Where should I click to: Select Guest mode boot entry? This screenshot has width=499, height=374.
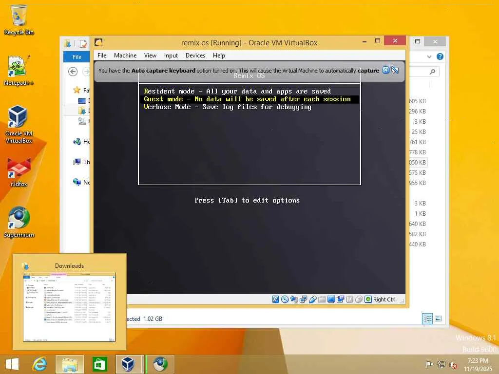click(x=249, y=99)
